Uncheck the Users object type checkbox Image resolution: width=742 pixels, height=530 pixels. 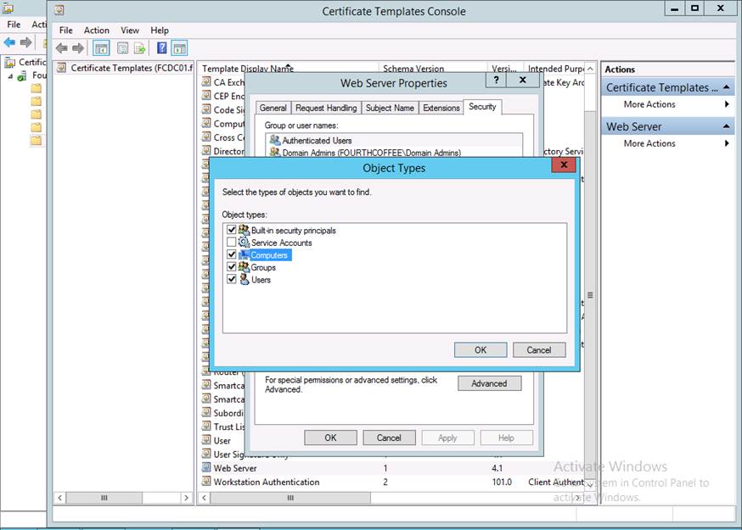click(232, 280)
